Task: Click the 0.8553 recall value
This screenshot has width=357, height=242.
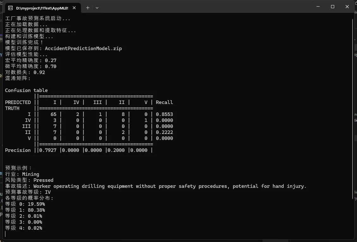Action: (164, 114)
